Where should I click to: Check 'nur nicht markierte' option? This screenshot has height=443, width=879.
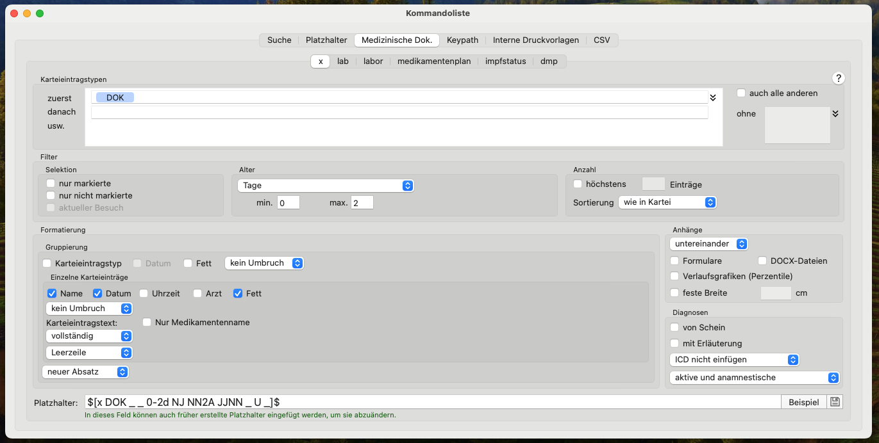coord(51,195)
